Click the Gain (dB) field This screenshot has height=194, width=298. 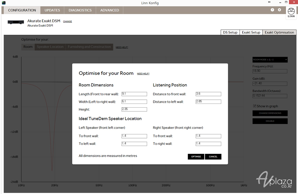click(x=270, y=84)
